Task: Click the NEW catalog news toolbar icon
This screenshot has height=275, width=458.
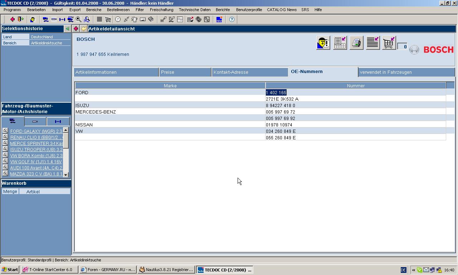Action: tap(219, 19)
